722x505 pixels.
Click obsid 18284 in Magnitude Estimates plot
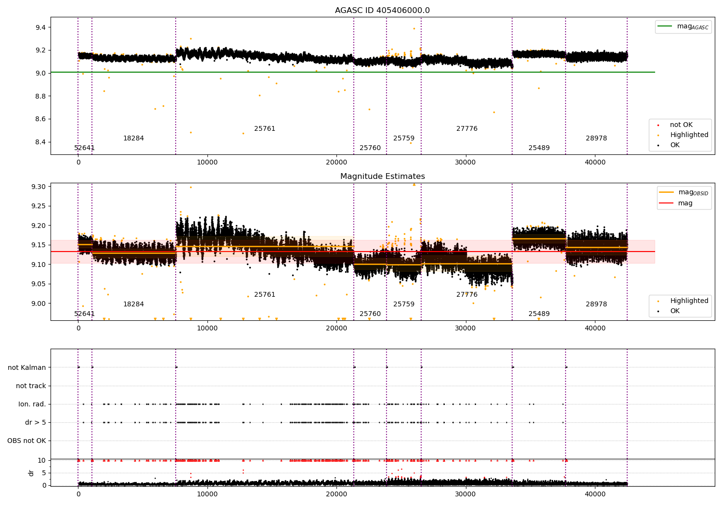(x=133, y=304)
